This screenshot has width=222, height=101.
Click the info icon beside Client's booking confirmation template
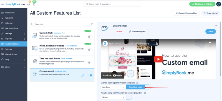[x=137, y=83]
